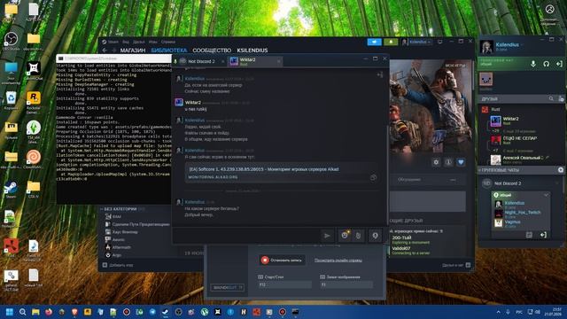Open Игры menu in Steam

click(152, 42)
